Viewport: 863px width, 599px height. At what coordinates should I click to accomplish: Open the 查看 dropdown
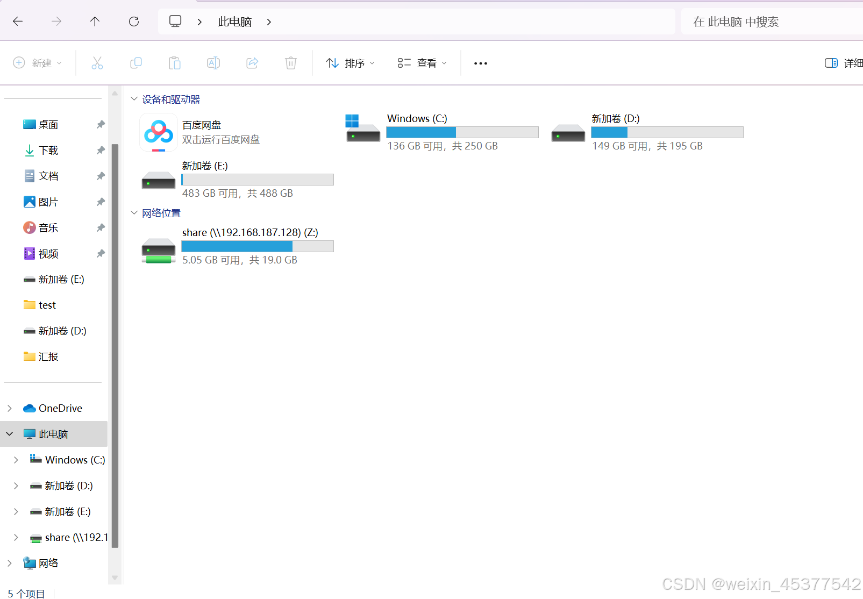tap(422, 63)
